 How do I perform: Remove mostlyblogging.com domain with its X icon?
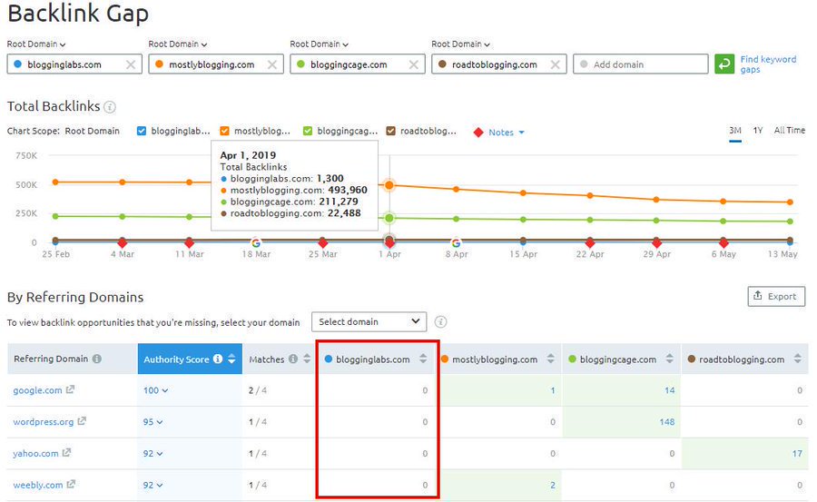(x=272, y=64)
